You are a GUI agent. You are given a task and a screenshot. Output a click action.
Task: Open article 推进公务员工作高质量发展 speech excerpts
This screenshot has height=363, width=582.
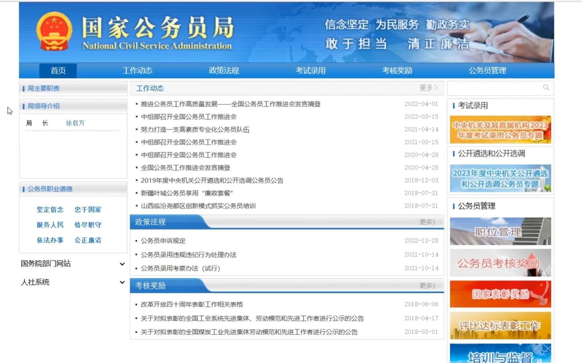[231, 104]
